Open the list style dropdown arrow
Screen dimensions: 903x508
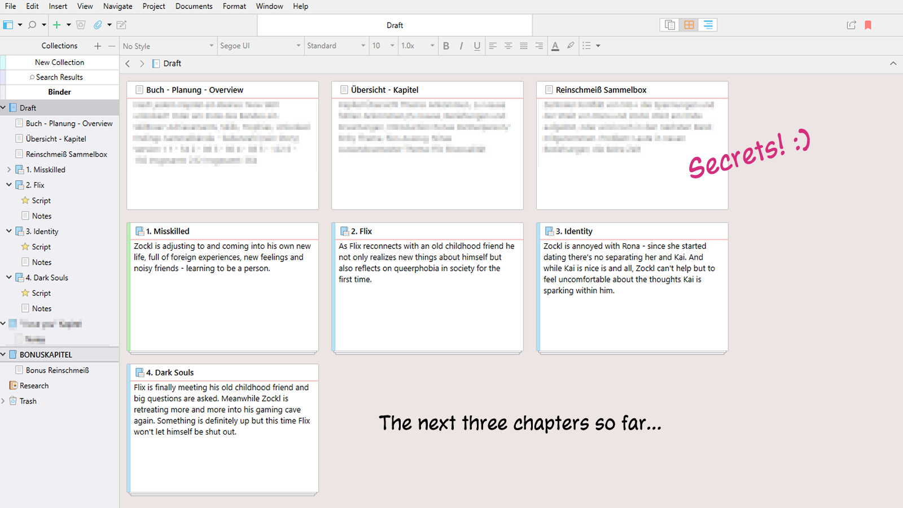[x=598, y=46]
